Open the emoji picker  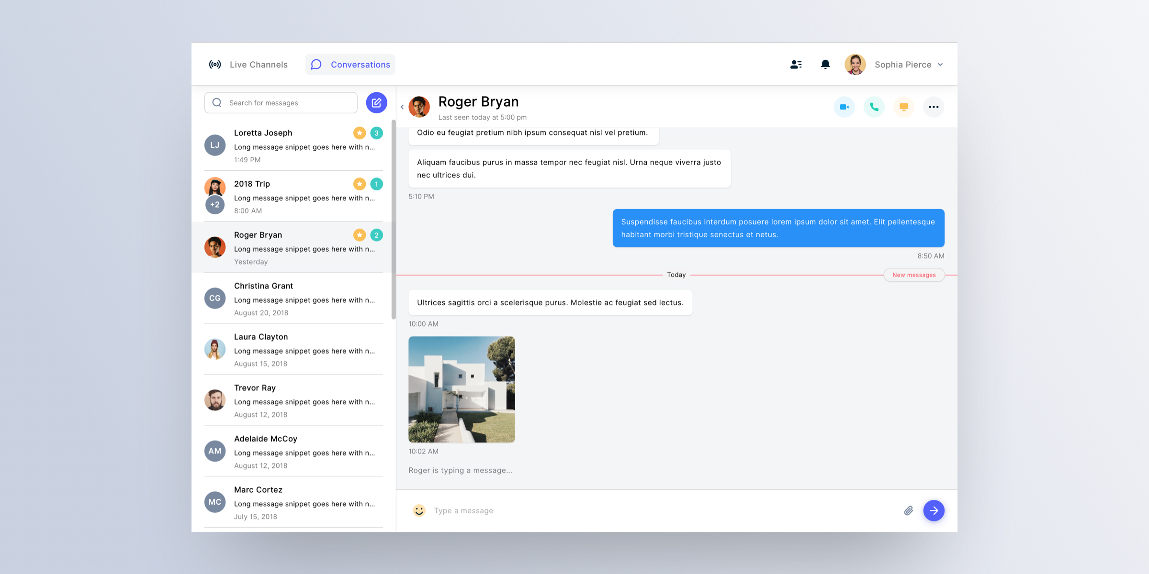pos(419,511)
